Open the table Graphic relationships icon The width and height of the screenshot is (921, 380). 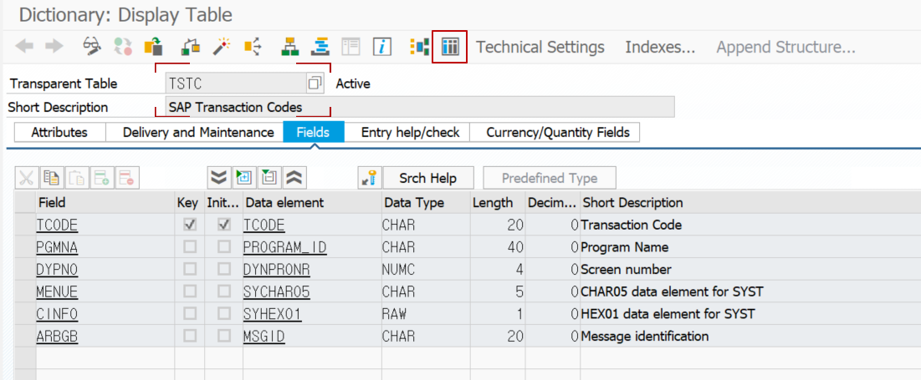(x=419, y=46)
